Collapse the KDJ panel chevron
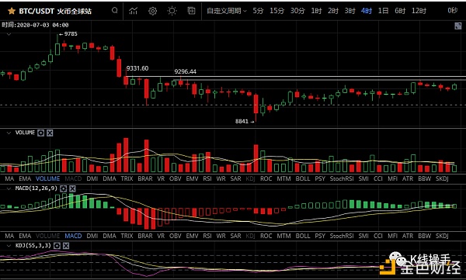Screen dimensions: 466x280 click(9, 246)
